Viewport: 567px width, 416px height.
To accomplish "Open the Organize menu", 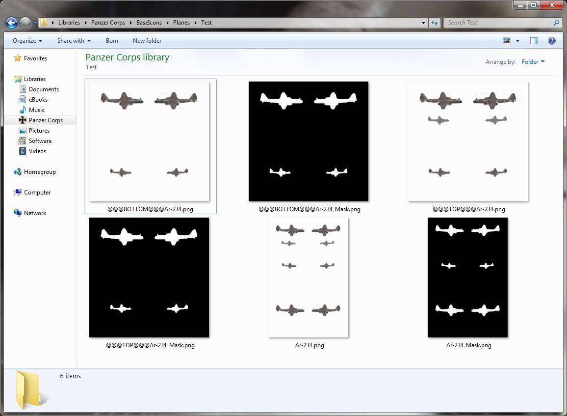I will (26, 40).
